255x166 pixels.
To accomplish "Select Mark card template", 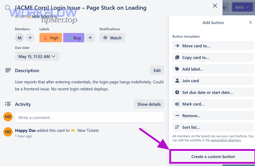I will point(213,104).
